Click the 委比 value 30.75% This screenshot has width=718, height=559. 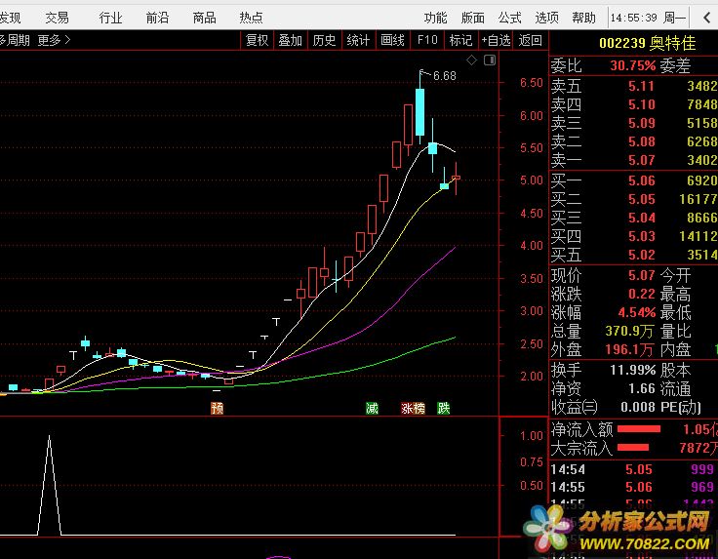(x=633, y=66)
